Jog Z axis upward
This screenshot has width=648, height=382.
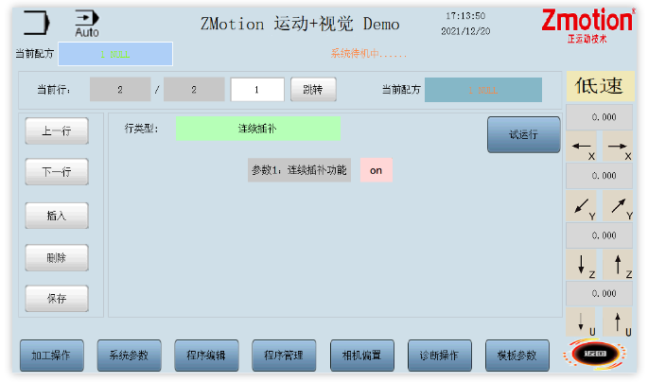tap(618, 265)
